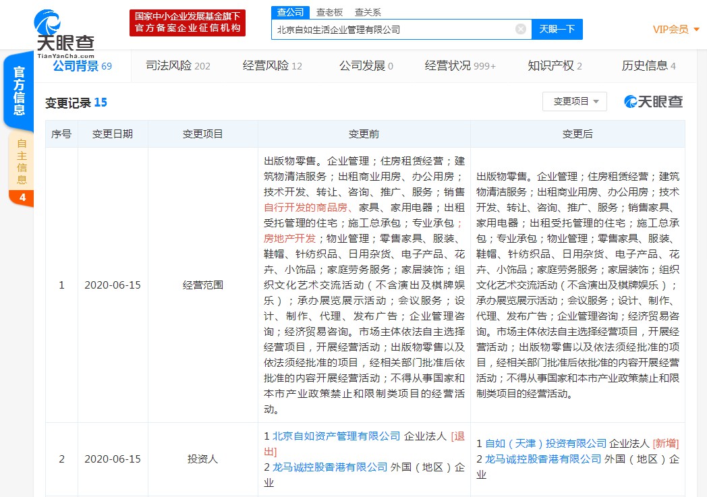
Task: Click the 2020-06-15 date in 投资人 row
Action: pyautogui.click(x=113, y=459)
